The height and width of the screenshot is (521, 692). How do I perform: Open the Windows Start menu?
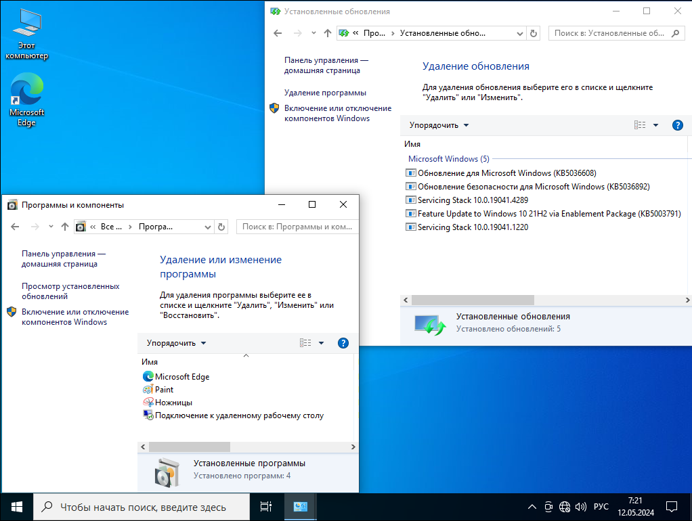[17, 507]
